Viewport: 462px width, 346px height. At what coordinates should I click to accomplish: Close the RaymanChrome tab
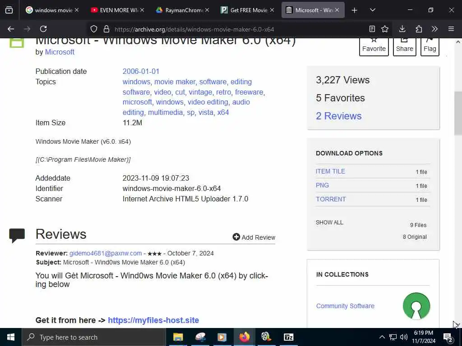[x=207, y=10]
